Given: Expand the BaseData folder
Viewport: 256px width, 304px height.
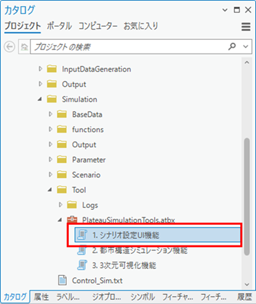Looking at the screenshot, I should tap(50, 114).
